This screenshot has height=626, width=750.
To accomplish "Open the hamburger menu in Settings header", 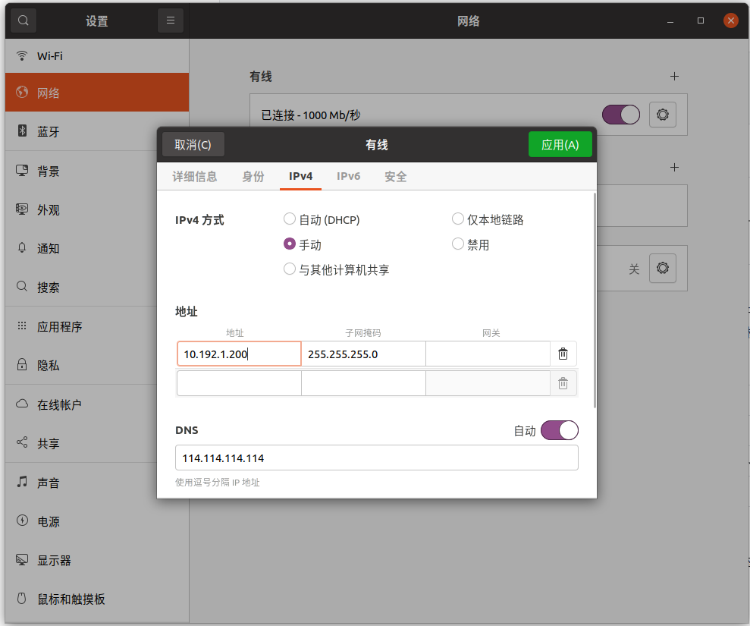I will 171,20.
